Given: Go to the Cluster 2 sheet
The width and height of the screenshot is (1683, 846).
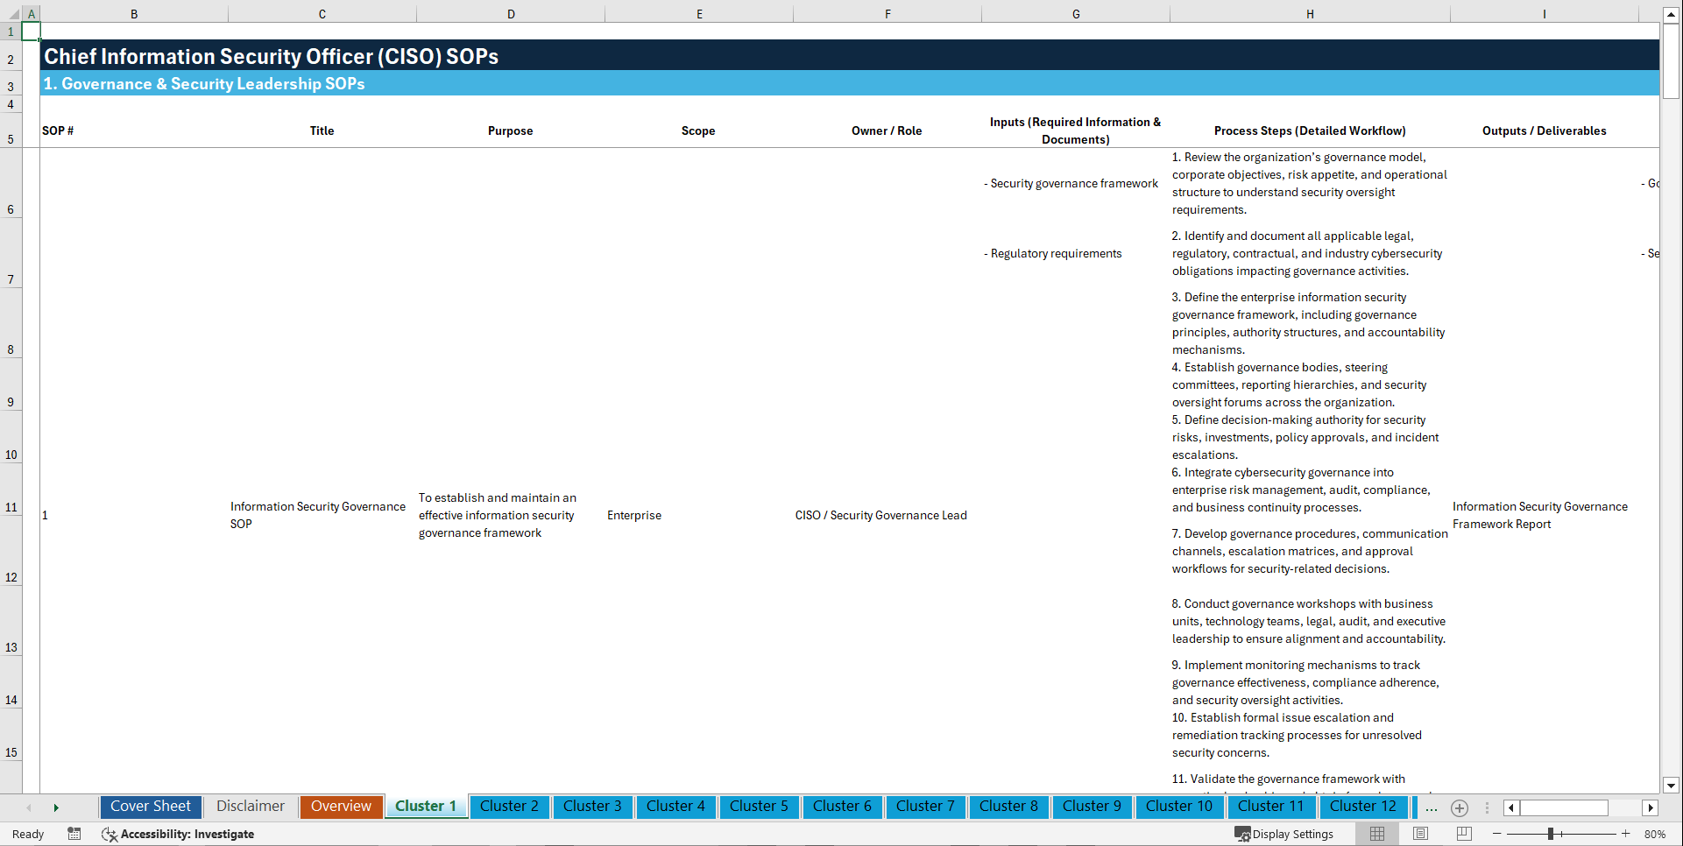Looking at the screenshot, I should coord(509,807).
